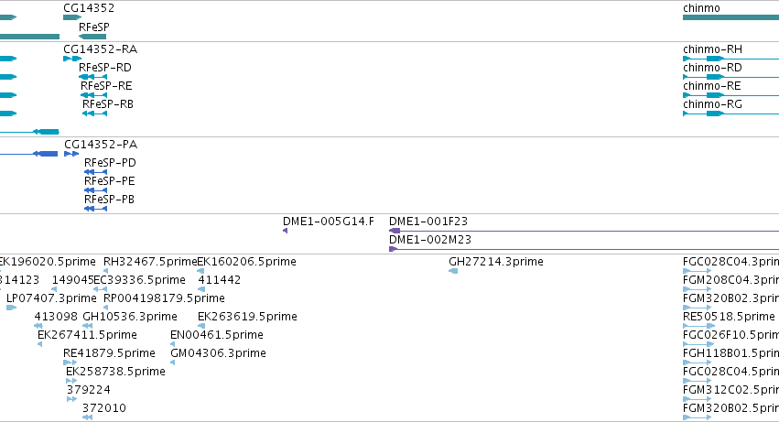Select the RFeSP-PB protein label
Image resolution: width=779 pixels, height=422 pixels.
pos(110,199)
